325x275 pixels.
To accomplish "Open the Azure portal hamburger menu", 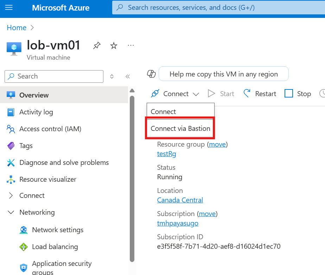I will coord(9,8).
